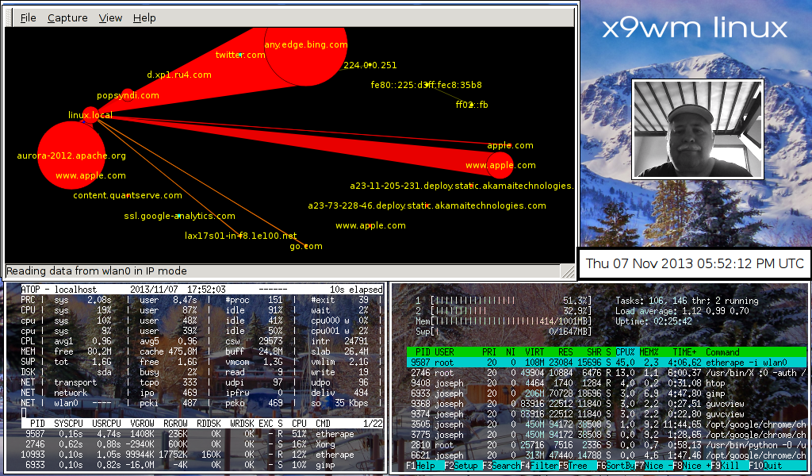Select the chrome process row with PID 6621
The width and height of the screenshot is (812, 476).
(x=607, y=455)
